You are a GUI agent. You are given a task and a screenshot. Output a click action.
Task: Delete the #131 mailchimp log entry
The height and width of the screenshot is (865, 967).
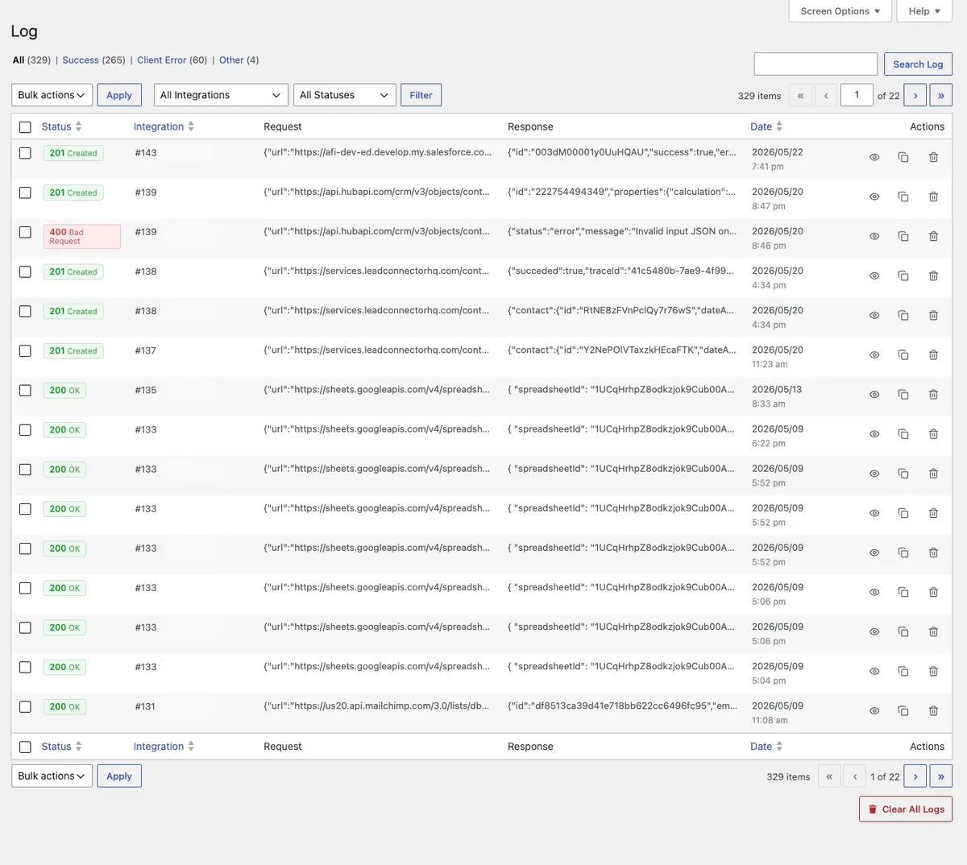933,710
